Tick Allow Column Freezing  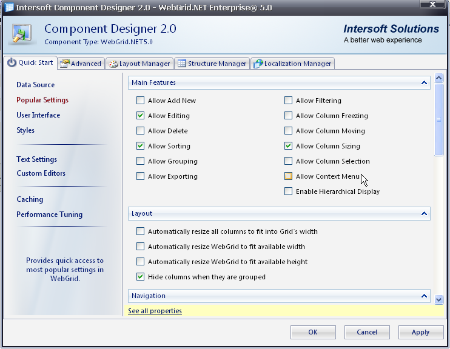coord(289,116)
